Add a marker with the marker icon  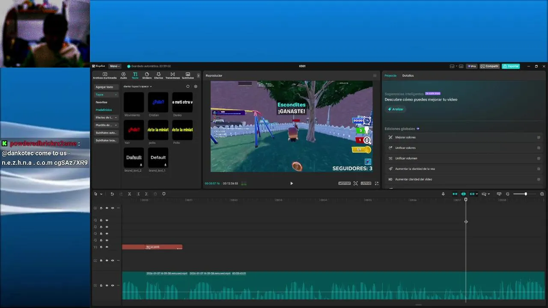tap(164, 194)
